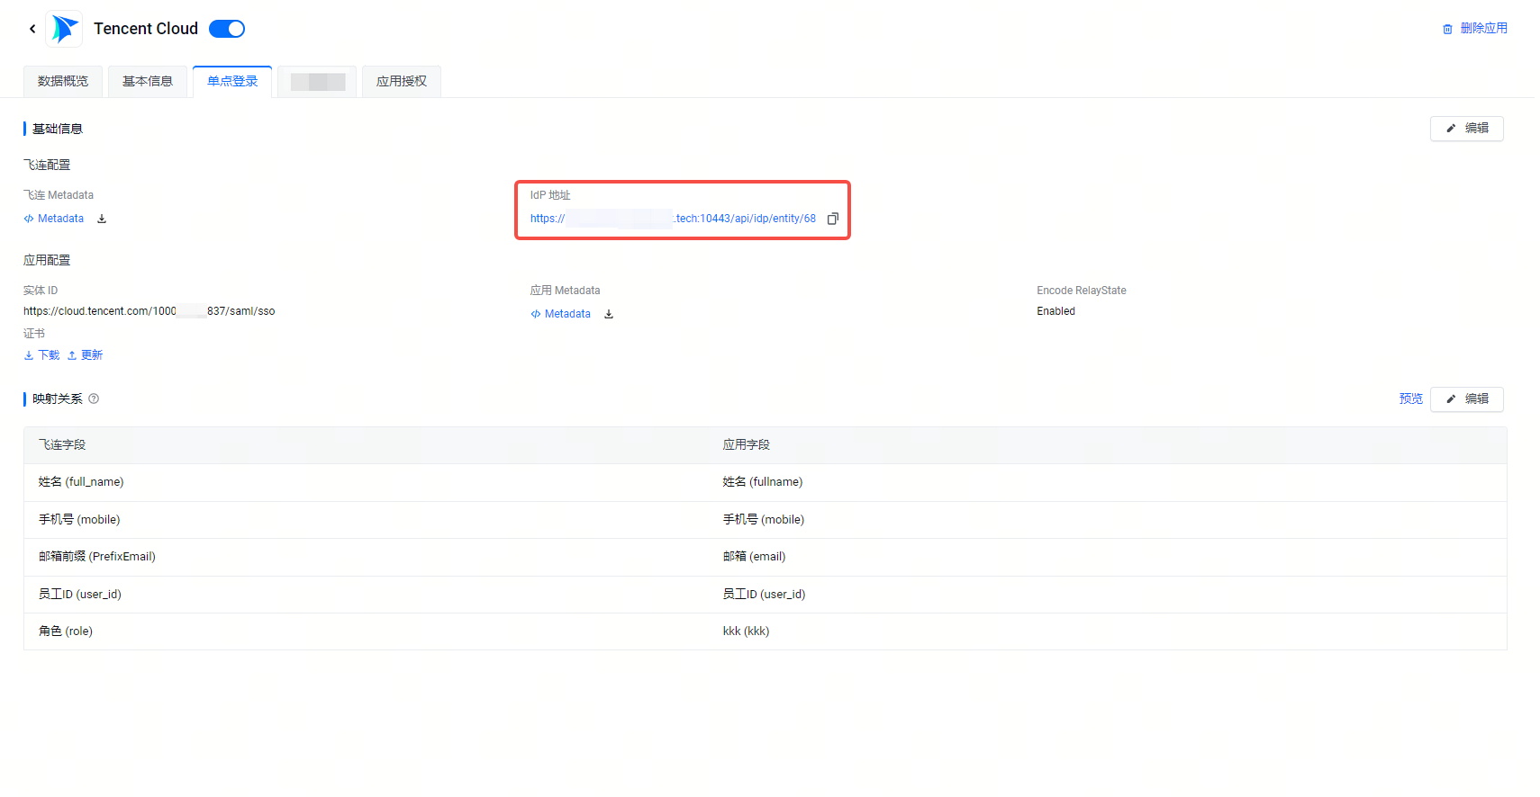The width and height of the screenshot is (1540, 797).
Task: Download the 飞连 Metadata file
Action: [102, 219]
